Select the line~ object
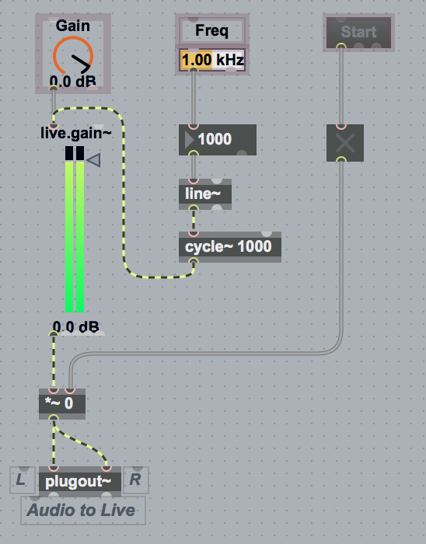The width and height of the screenshot is (426, 544). point(205,194)
